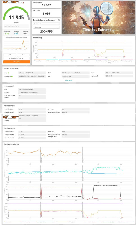This screenshot has height=225, width=136.
Task: Click the SAVE button
Action: point(23,55)
